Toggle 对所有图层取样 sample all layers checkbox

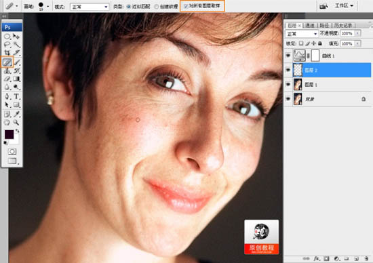[186, 6]
